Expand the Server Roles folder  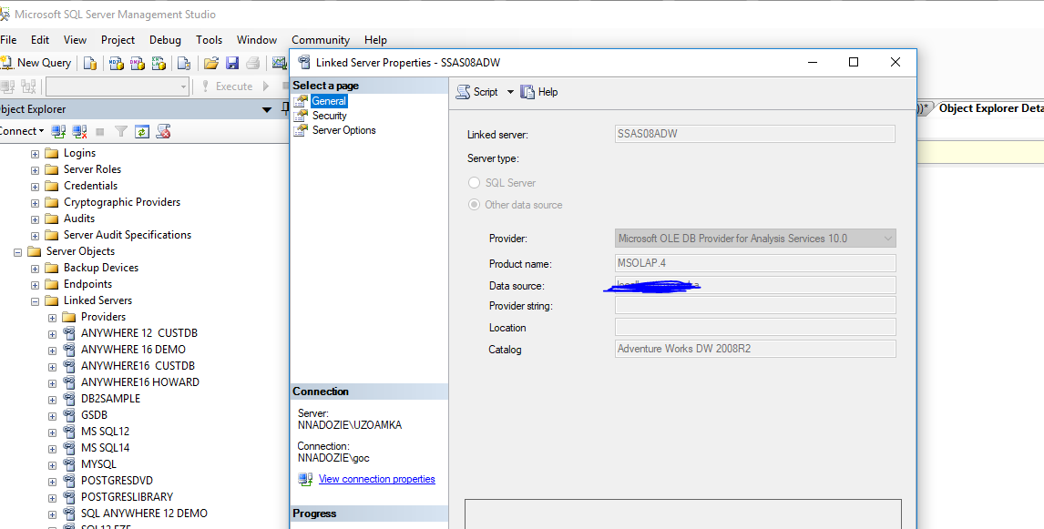point(36,170)
